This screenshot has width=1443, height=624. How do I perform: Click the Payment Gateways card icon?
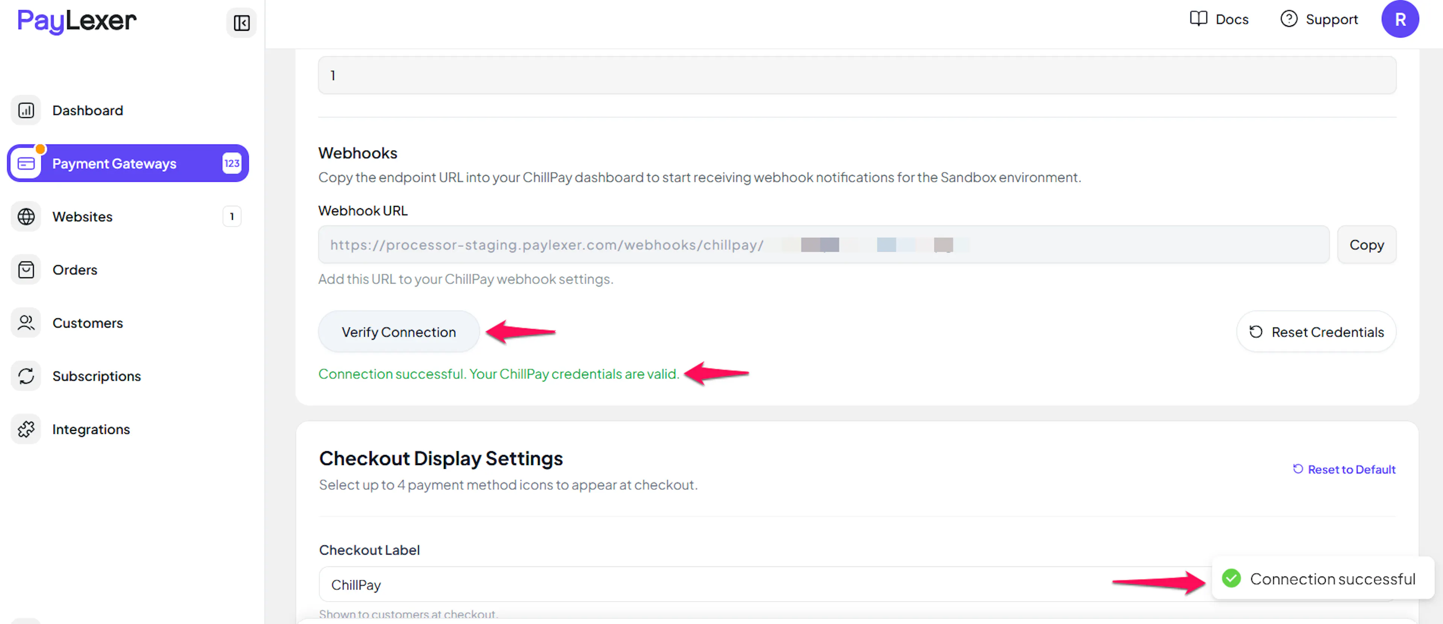(26, 163)
